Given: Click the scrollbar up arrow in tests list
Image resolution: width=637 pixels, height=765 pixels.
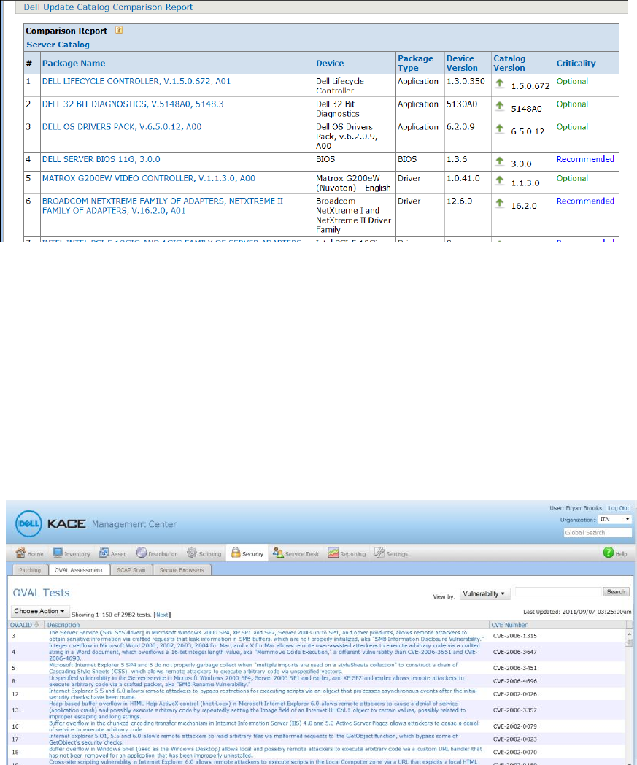Looking at the screenshot, I should 629,634.
